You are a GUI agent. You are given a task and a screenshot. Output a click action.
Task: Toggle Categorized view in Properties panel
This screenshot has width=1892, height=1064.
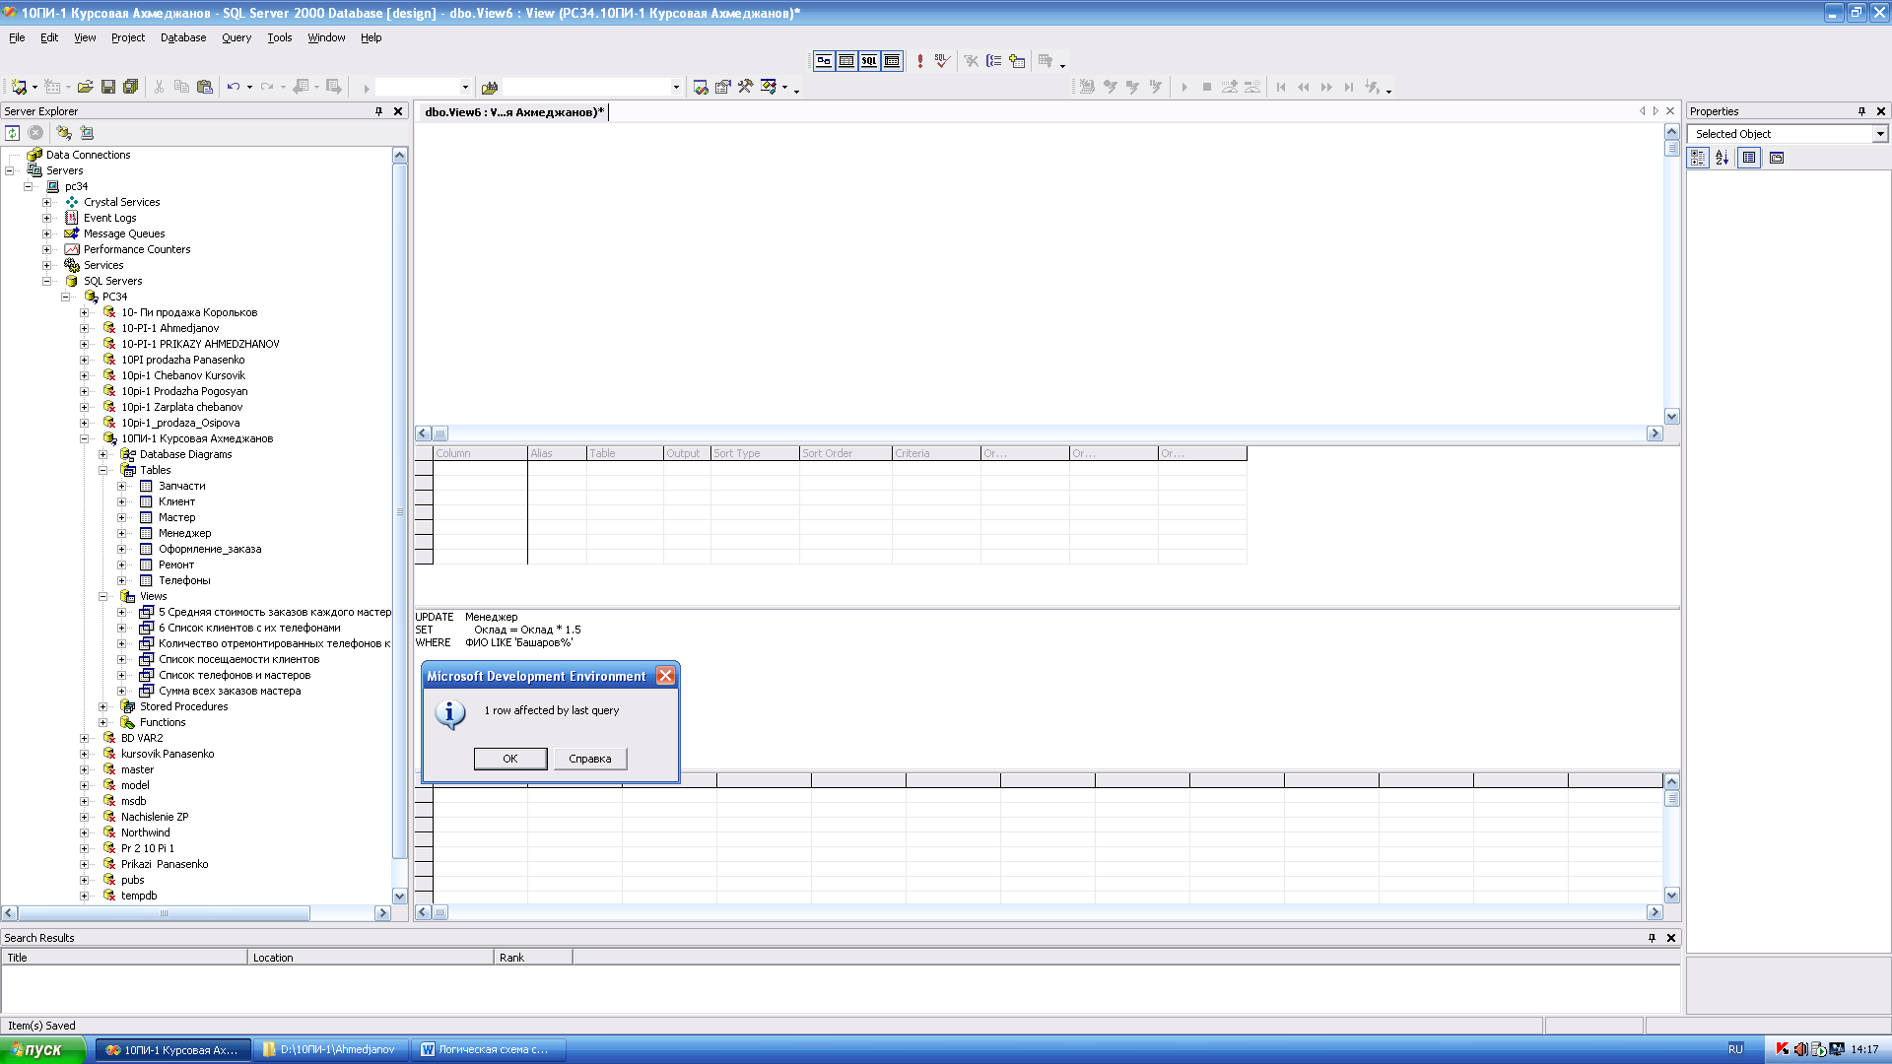tap(1698, 158)
